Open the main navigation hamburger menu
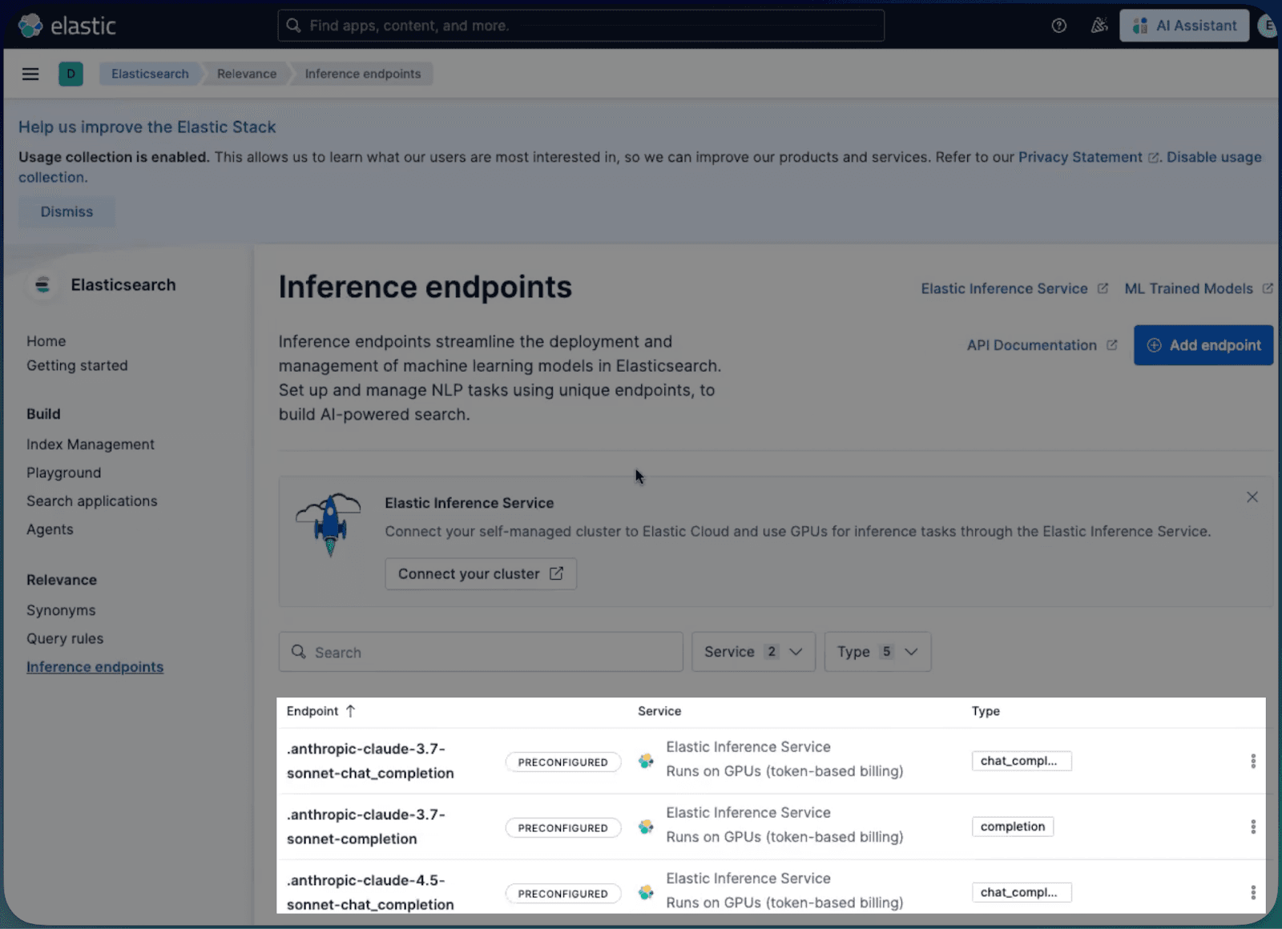The height and width of the screenshot is (929, 1282). click(x=30, y=74)
